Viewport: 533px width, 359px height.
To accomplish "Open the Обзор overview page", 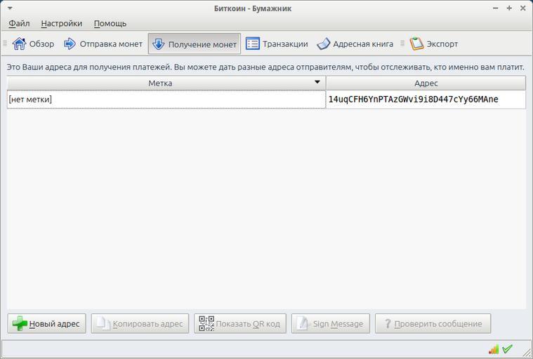I will pos(34,43).
